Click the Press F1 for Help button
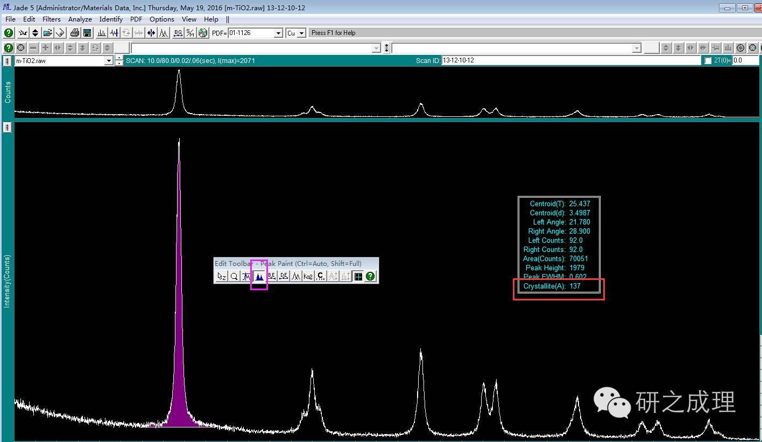762x442 pixels. pyautogui.click(x=333, y=33)
